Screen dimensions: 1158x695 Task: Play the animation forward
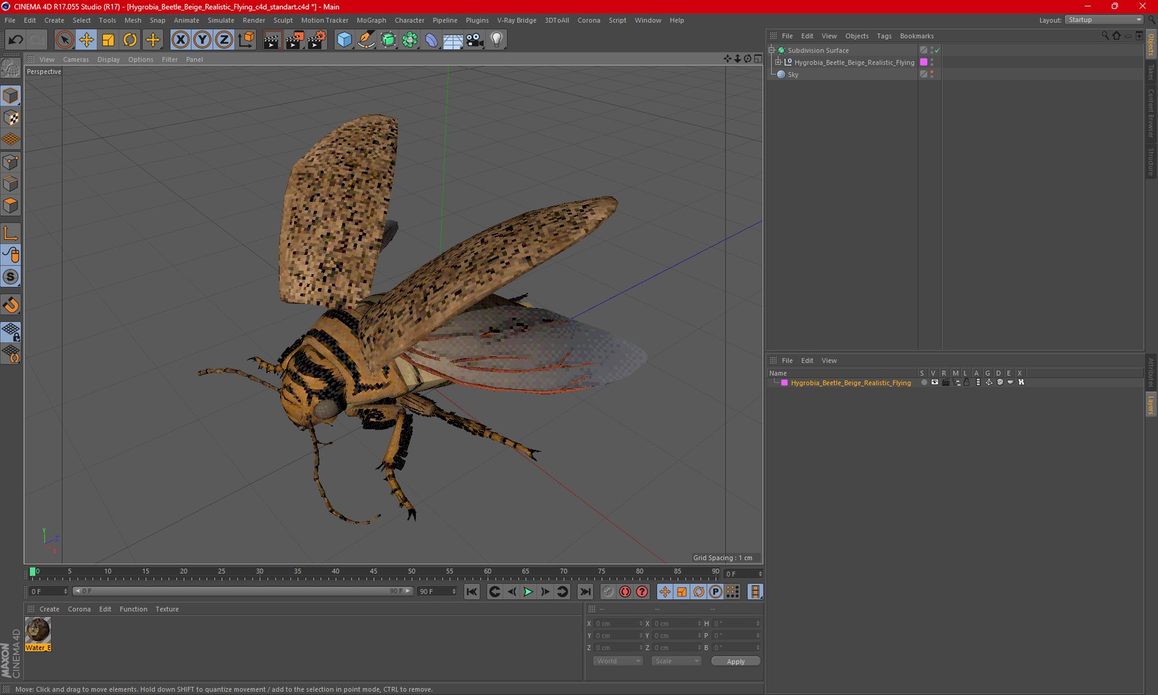tap(528, 591)
